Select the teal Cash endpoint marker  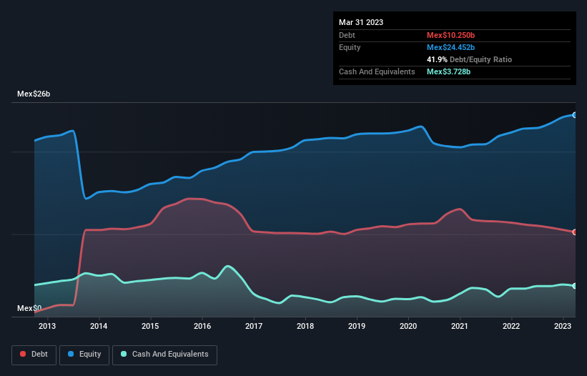[x=575, y=286]
